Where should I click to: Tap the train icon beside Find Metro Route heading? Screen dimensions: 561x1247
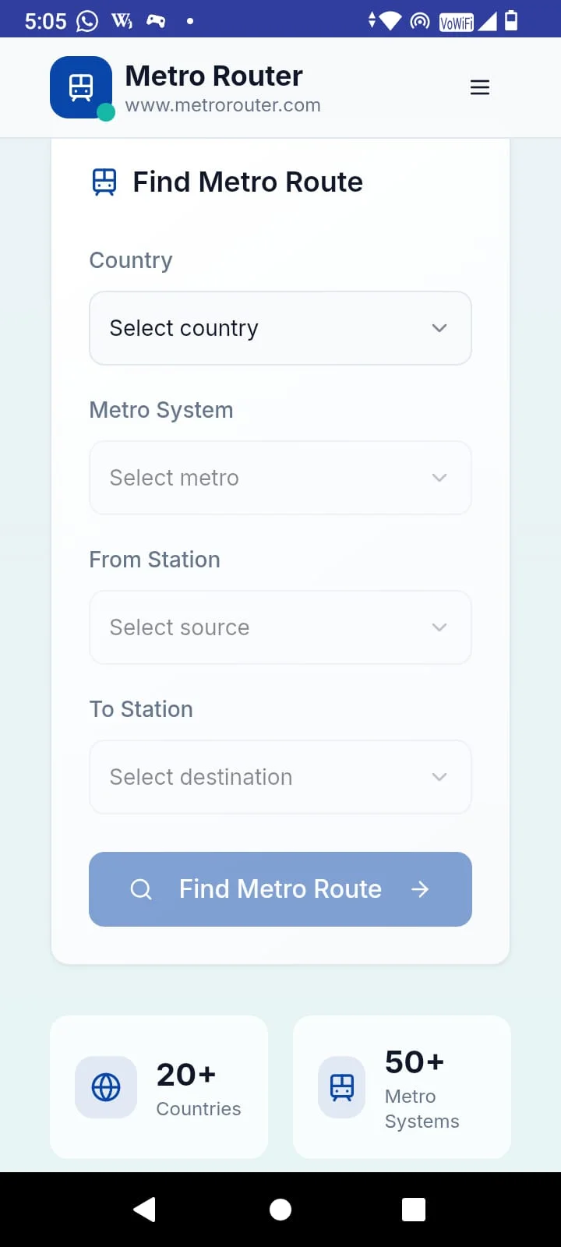104,182
